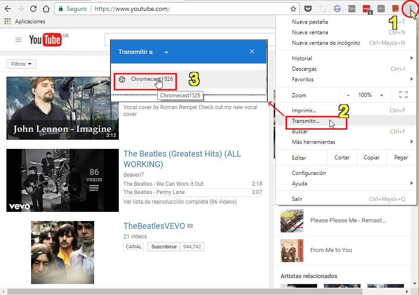
Task: Click the blue circular sync extension icon
Action: pos(337,9)
